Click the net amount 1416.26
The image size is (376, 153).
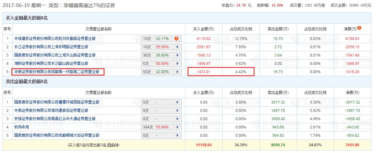(352, 72)
